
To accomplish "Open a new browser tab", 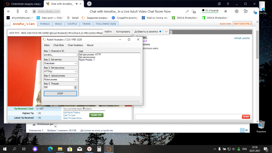I will (89, 4).
